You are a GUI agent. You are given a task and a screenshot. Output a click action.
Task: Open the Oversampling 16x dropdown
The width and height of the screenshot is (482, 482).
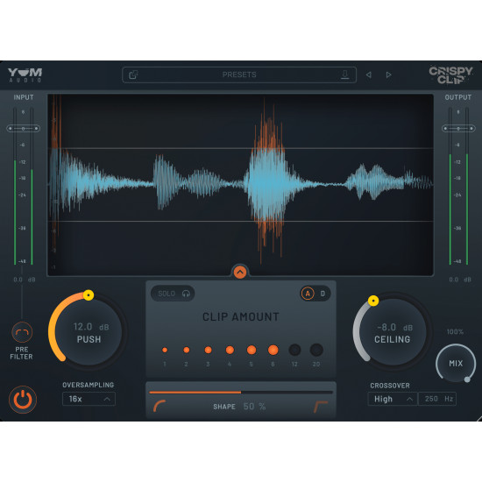pyautogui.click(x=89, y=399)
